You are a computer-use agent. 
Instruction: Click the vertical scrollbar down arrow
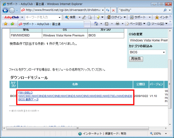tap(170, 124)
